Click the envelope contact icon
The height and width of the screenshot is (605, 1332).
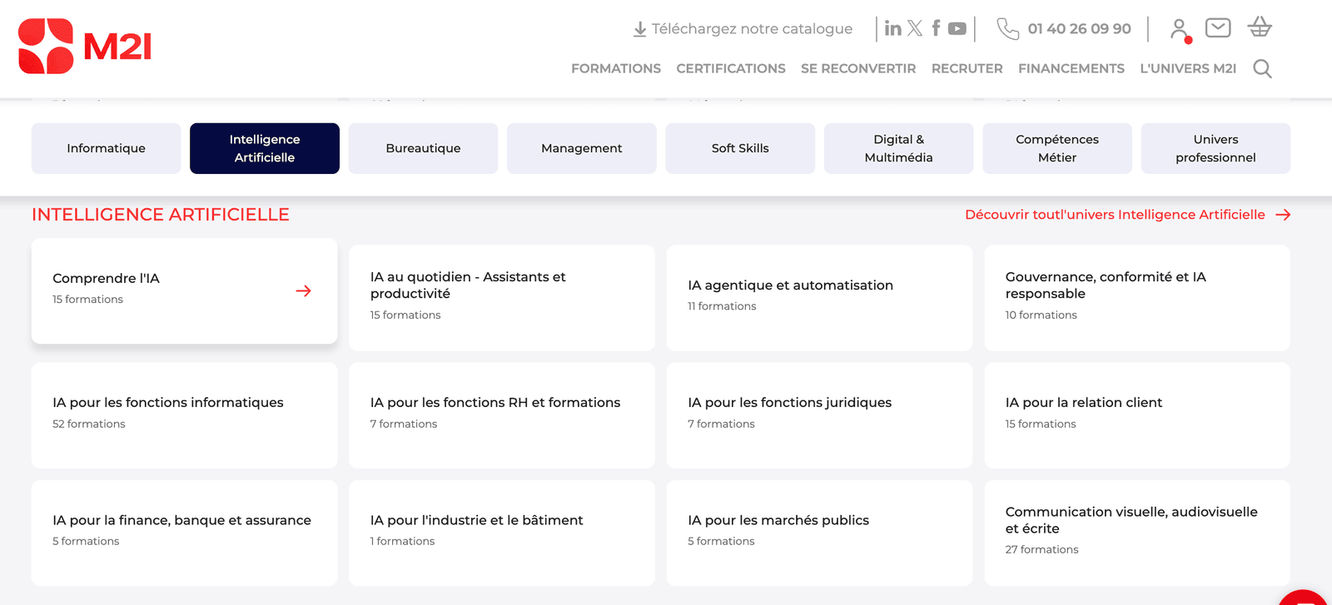pyautogui.click(x=1218, y=28)
